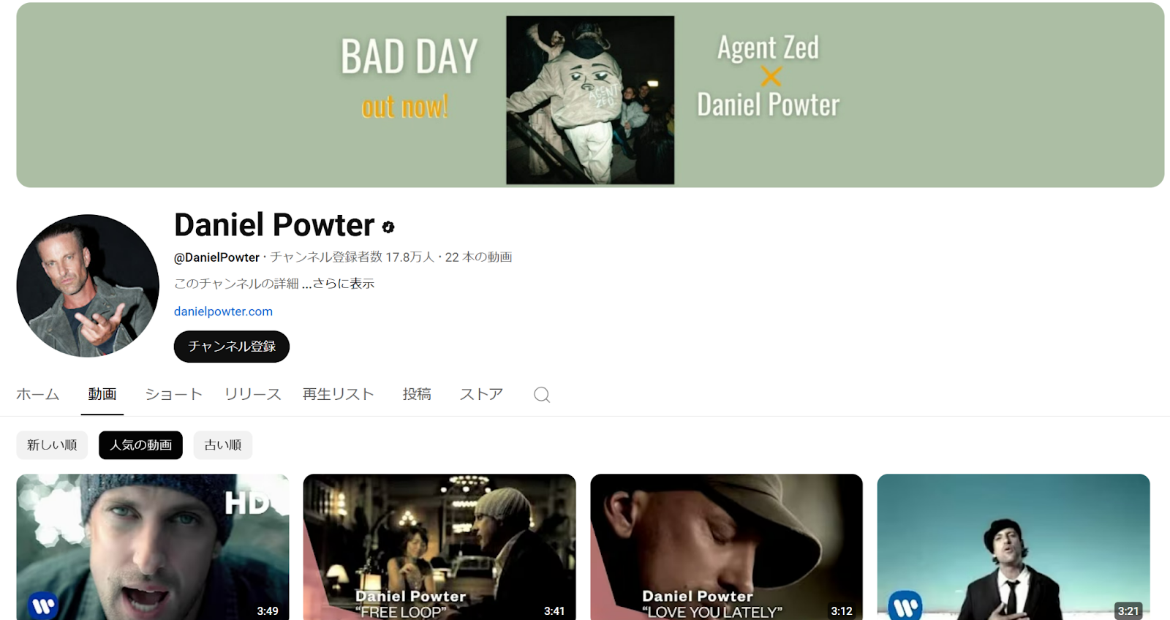Screen dimensions: 1170x620
Task: Open the ストア tab
Action: [481, 395]
